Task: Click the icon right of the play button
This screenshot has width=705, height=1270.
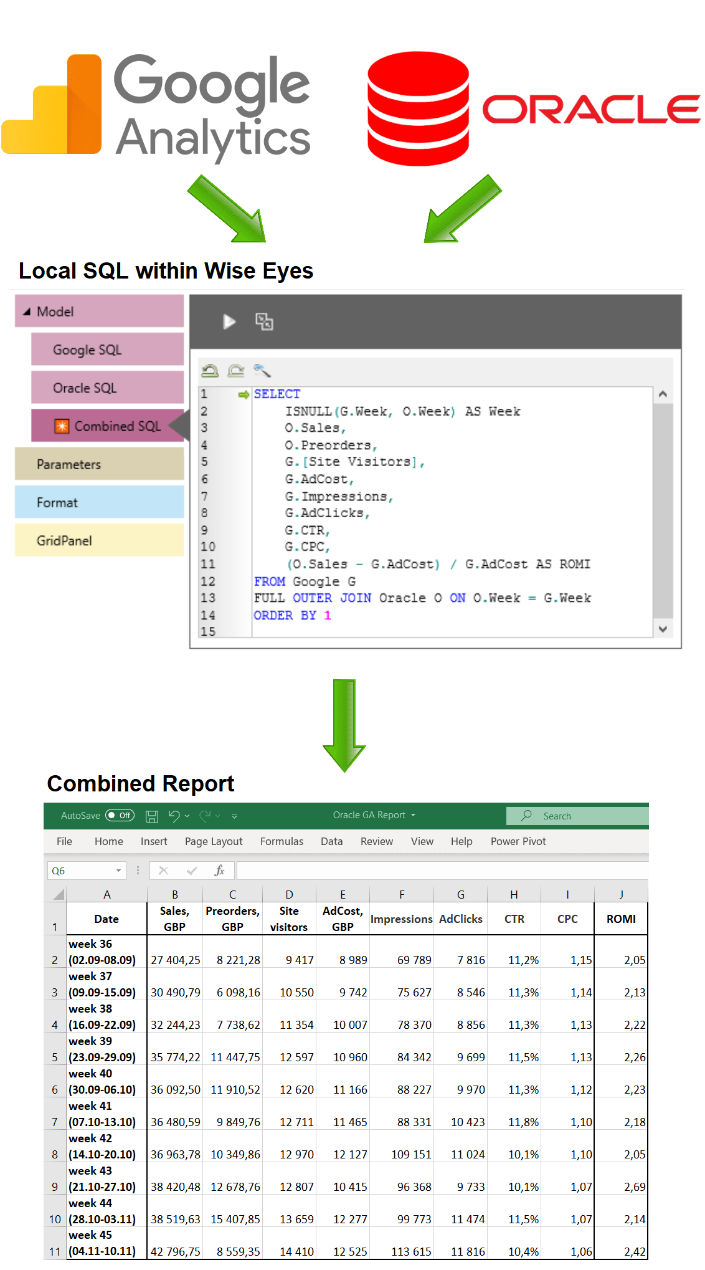Action: [x=264, y=322]
